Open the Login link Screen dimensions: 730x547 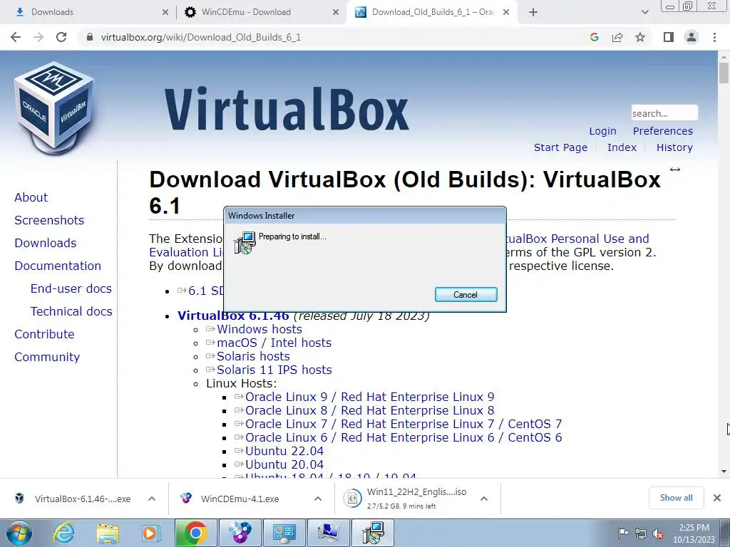coord(602,131)
